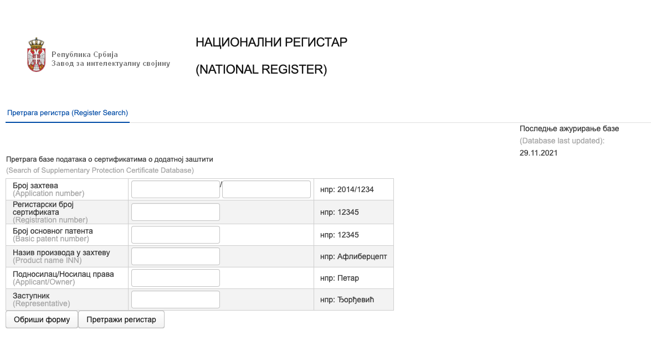Viewport: 651px width, 351px height.
Task: Click the (NATIONAL REGISTER) heading text
Action: coord(262,70)
